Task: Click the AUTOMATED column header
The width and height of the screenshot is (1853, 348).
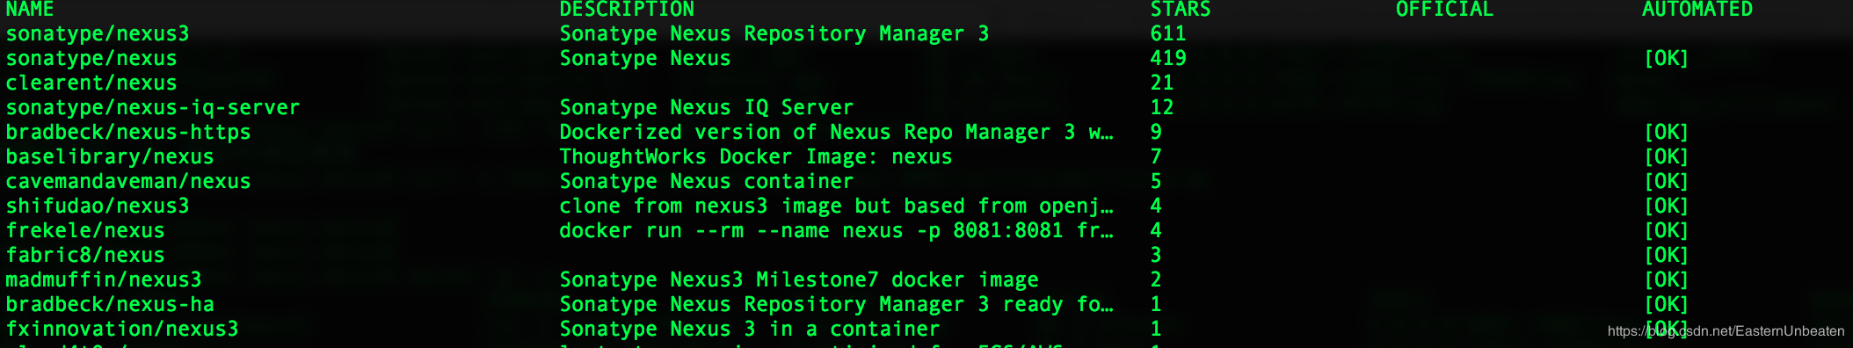Action: coord(1697,10)
